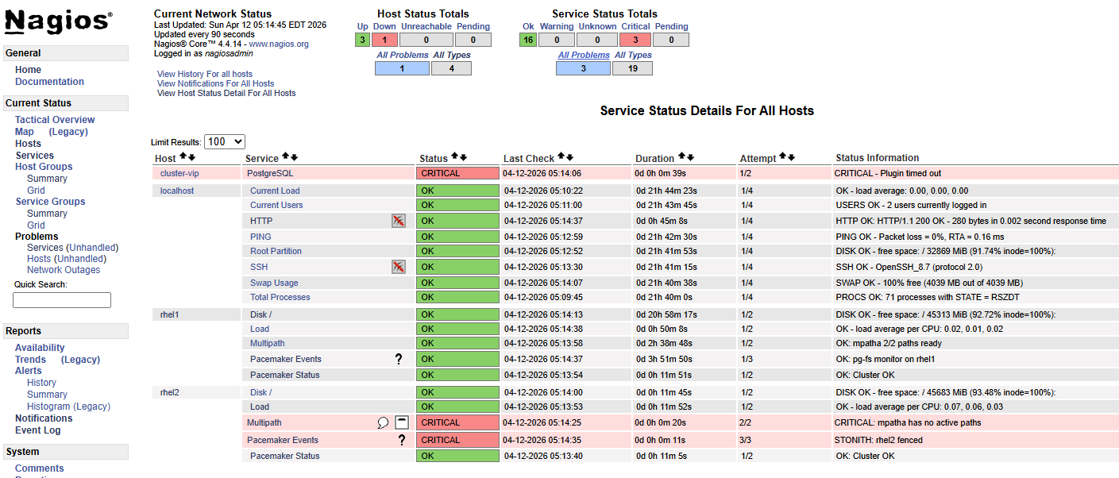This screenshot has height=478, width=1119.
Task: Open the Limit Results dropdown
Action: (x=225, y=142)
